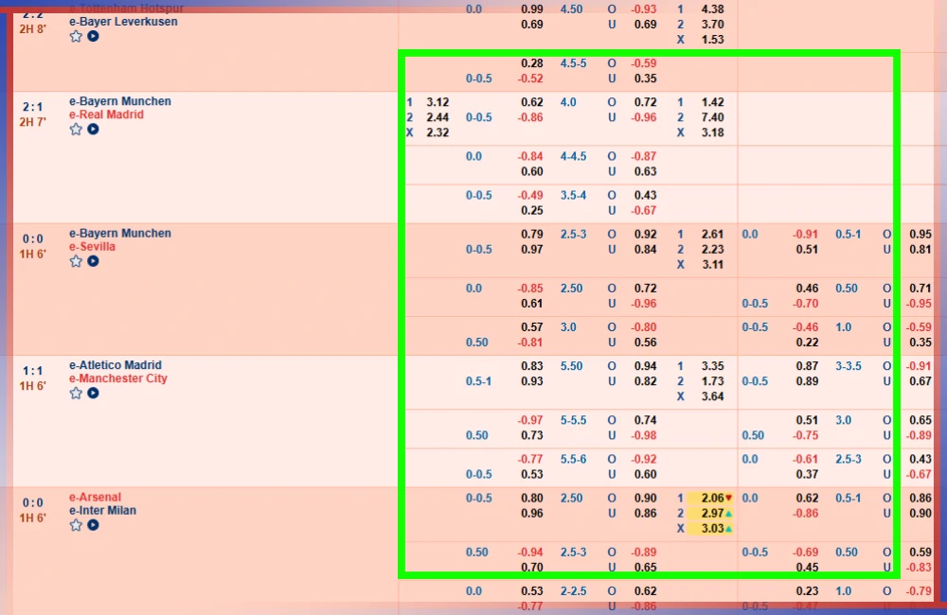This screenshot has height=615, width=947.
Task: Choose 1.73 odds for Manchester City win
Action: tap(712, 381)
